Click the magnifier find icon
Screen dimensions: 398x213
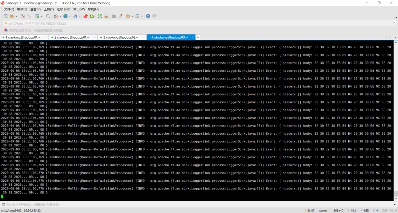(x=48, y=16)
